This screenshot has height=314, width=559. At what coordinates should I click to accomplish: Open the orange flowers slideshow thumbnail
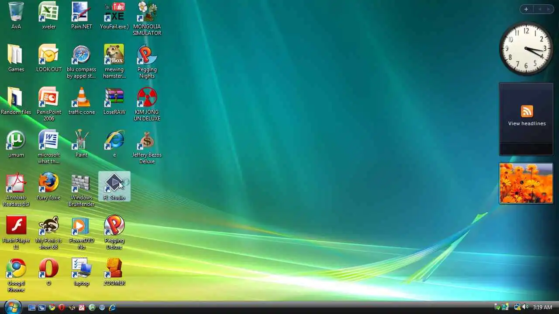[x=526, y=183]
